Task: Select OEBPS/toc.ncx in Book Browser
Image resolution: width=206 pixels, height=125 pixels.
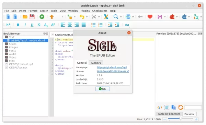Action: coord(18,67)
